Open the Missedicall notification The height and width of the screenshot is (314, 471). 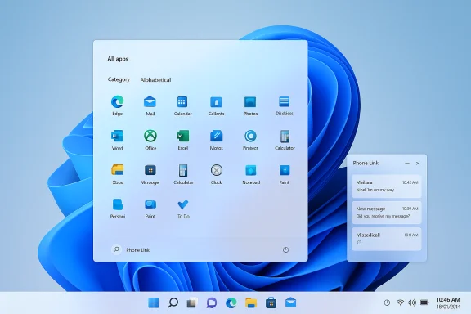click(387, 239)
